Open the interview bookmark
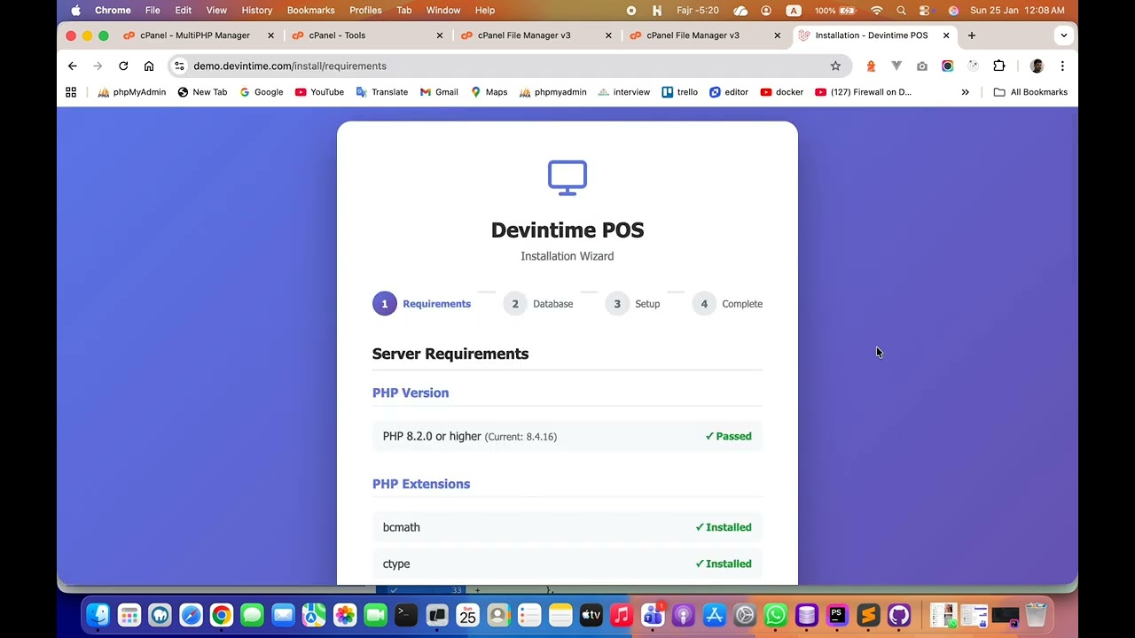The image size is (1135, 638). (x=624, y=92)
